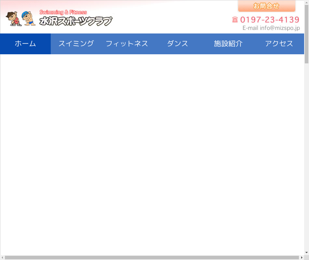Click the girl mascot in the logo
Screen dimensions: 309x260
(x=13, y=19)
